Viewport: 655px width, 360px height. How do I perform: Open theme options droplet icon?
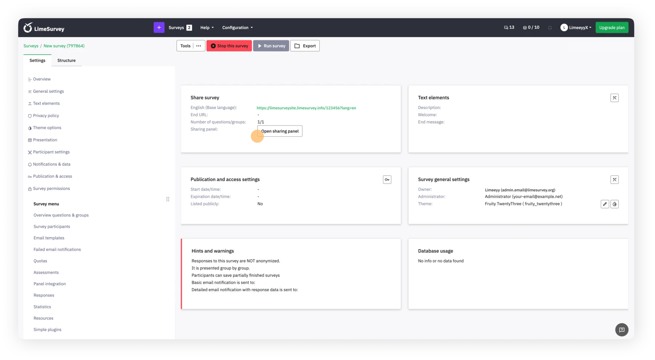coord(615,204)
